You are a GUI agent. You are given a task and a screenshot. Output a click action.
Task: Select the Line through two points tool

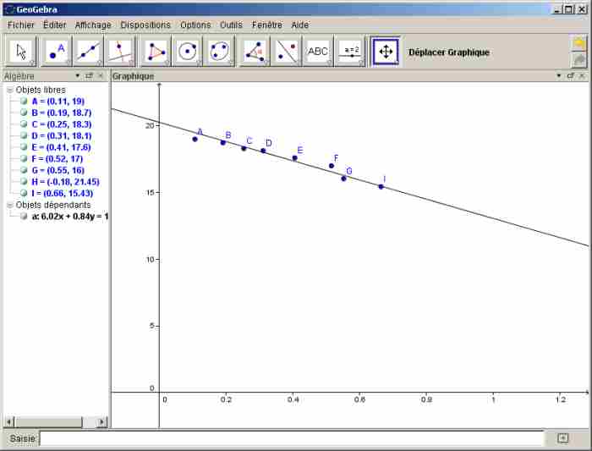click(x=88, y=52)
